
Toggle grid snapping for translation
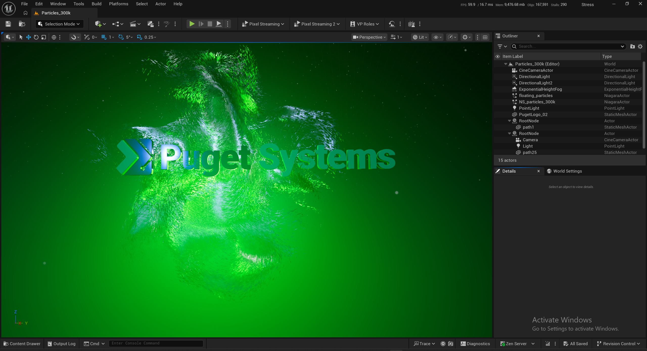click(104, 37)
